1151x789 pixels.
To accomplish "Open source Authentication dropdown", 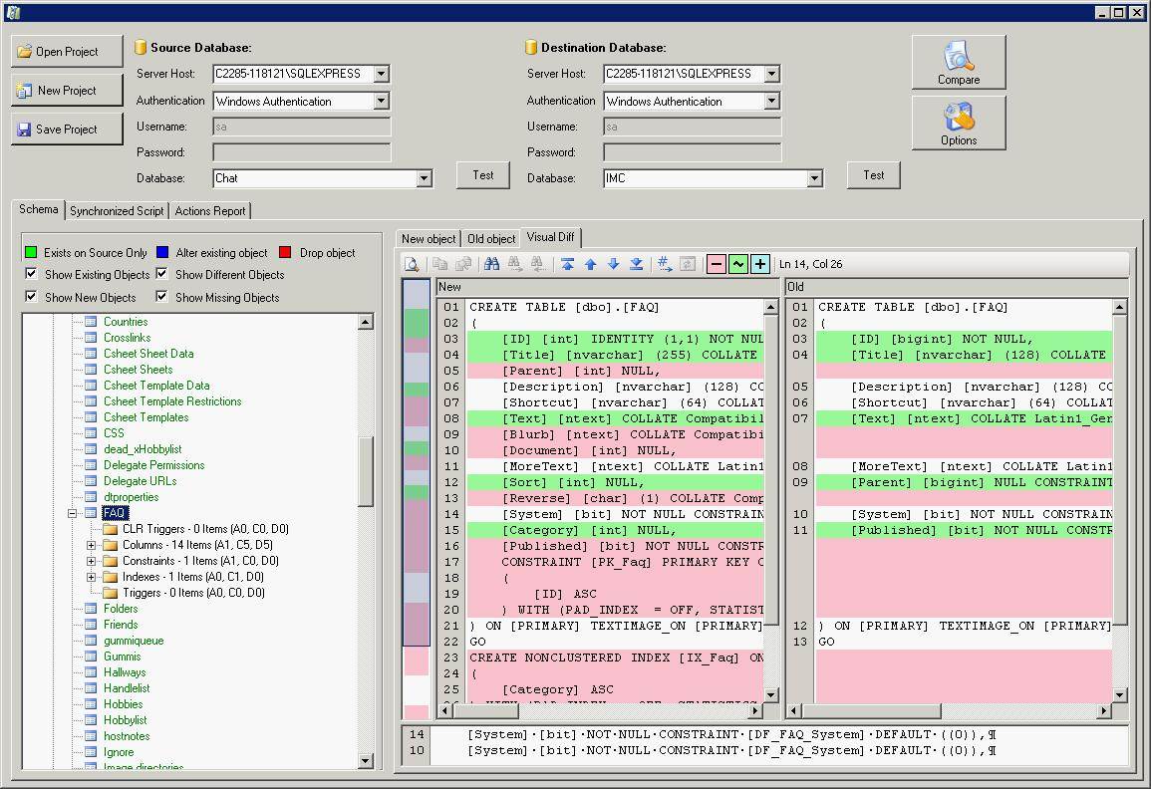I will pos(381,102).
